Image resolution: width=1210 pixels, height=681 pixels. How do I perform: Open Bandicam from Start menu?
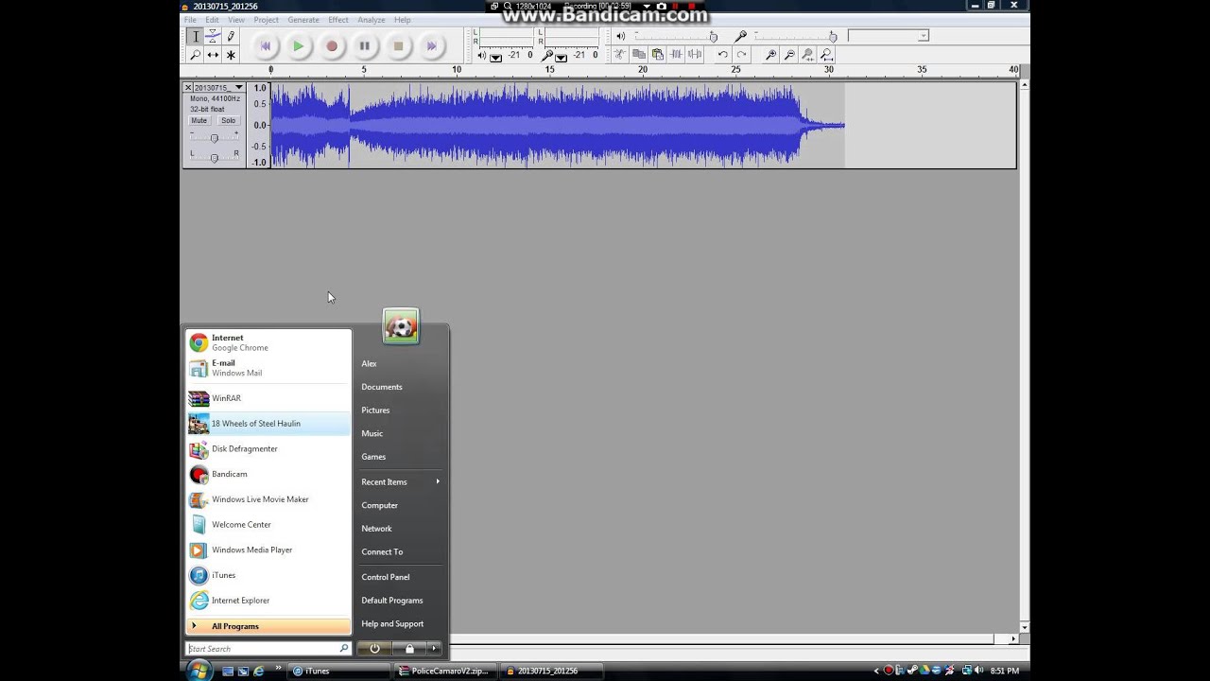point(268,474)
